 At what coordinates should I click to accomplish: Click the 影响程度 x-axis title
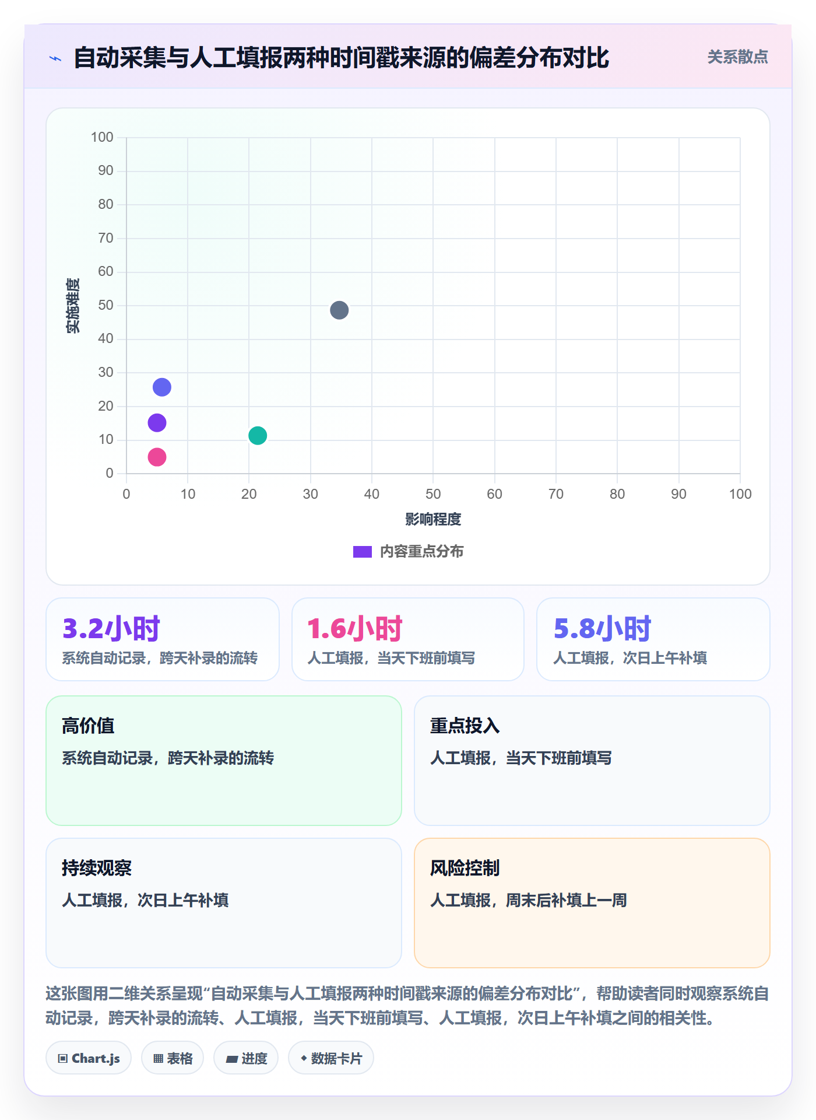(x=433, y=519)
